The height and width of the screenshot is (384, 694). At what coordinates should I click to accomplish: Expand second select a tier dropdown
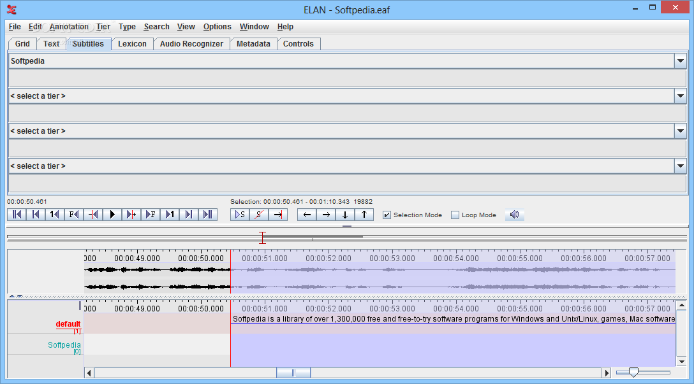[x=680, y=96]
